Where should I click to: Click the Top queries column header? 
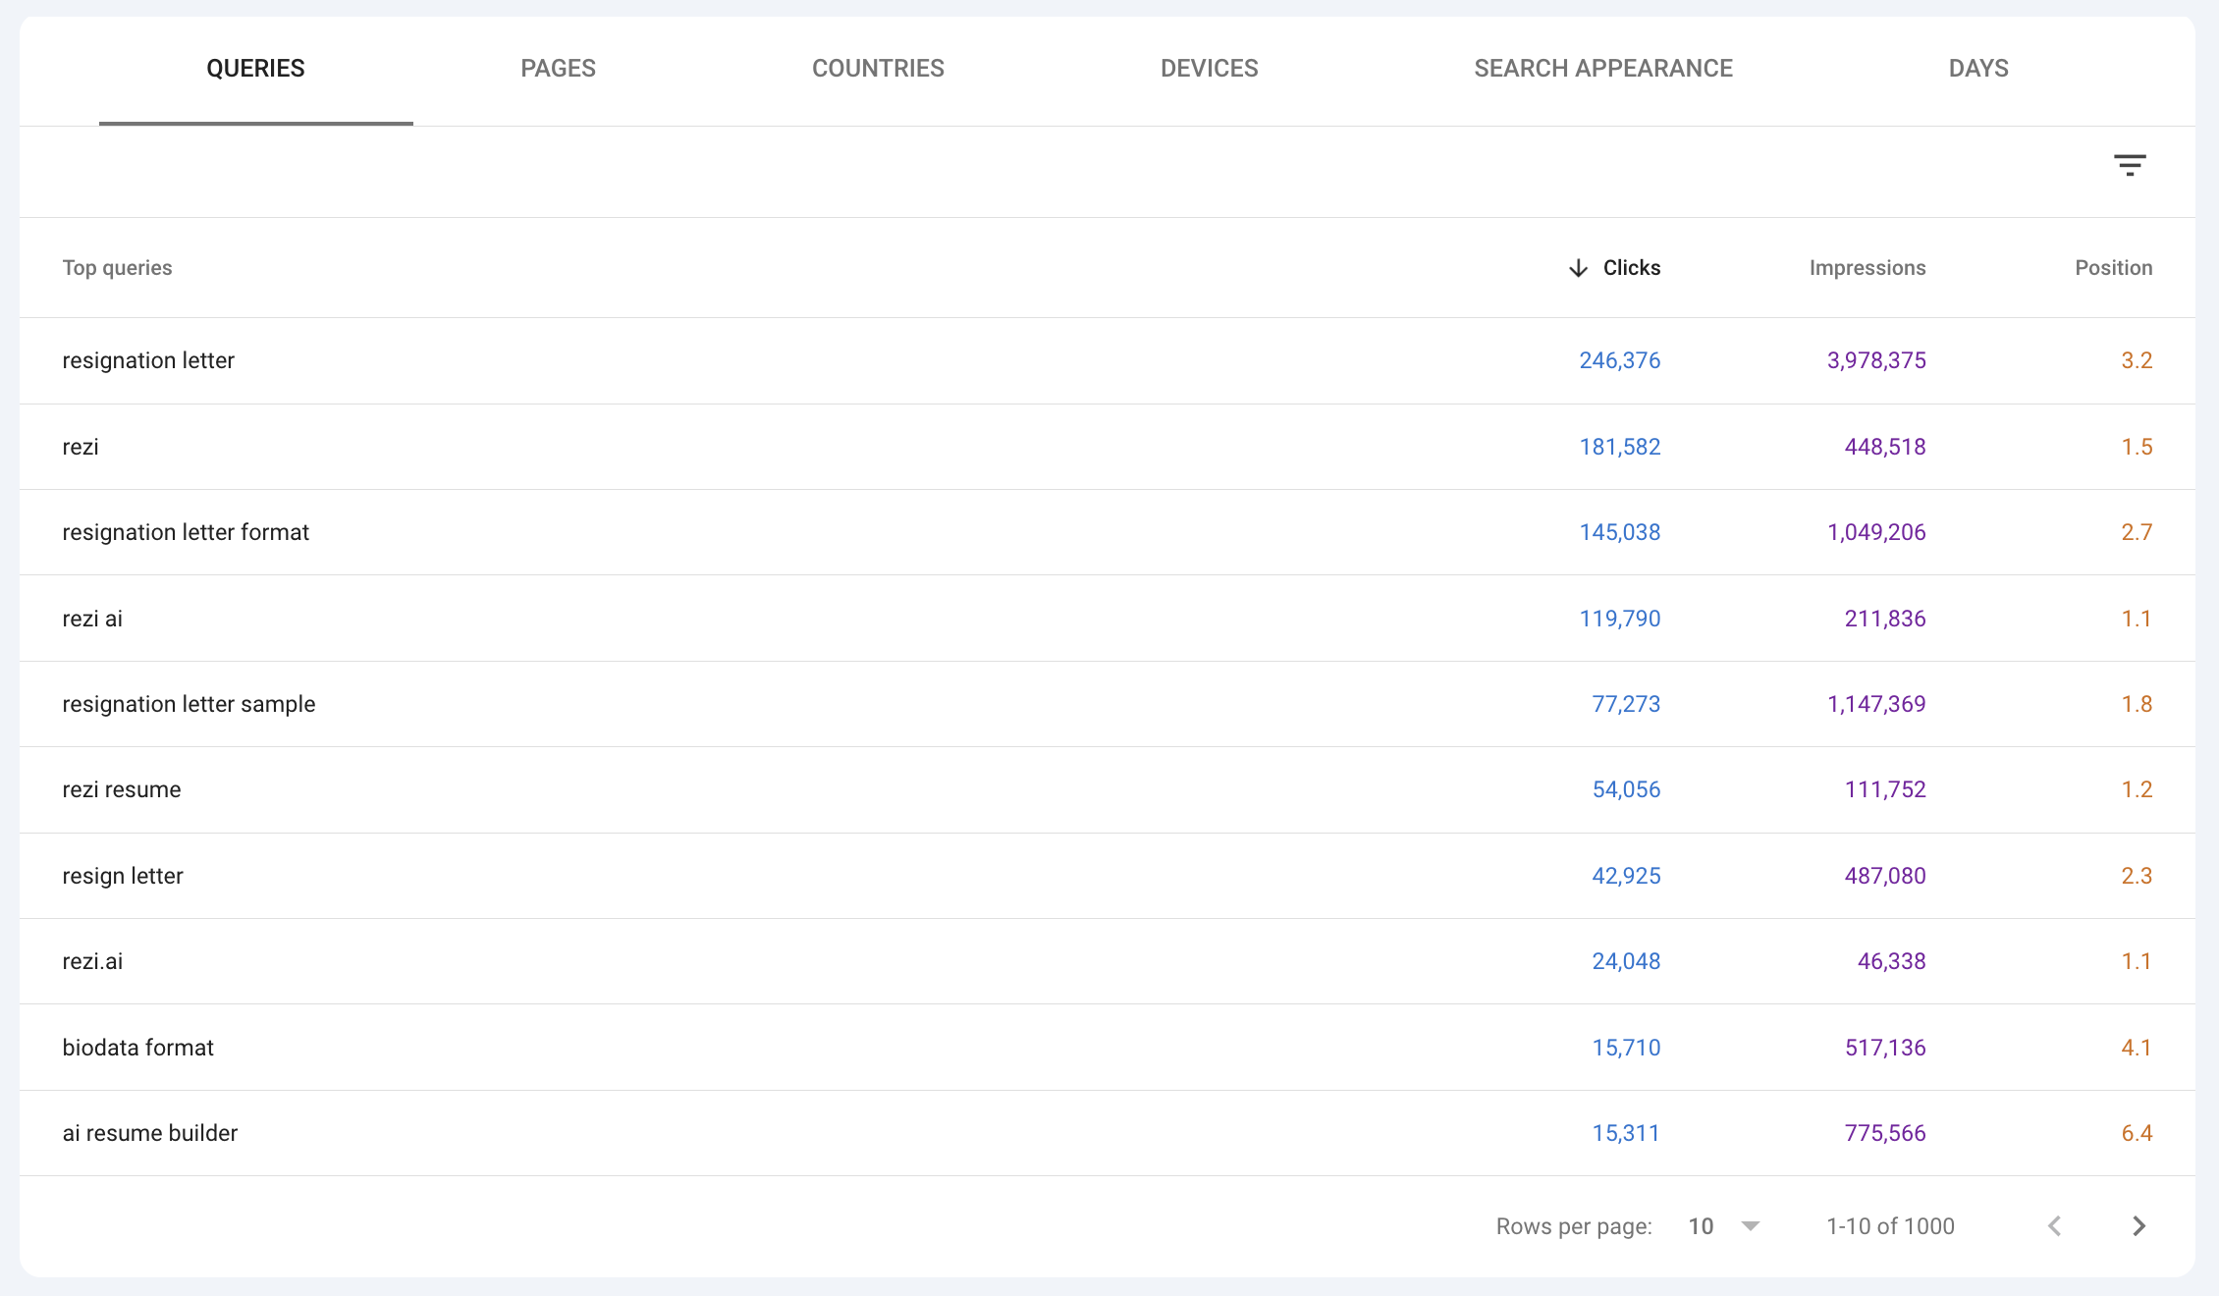117,268
